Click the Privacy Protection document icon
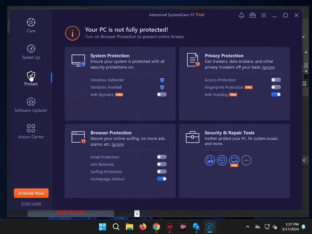 point(193,60)
